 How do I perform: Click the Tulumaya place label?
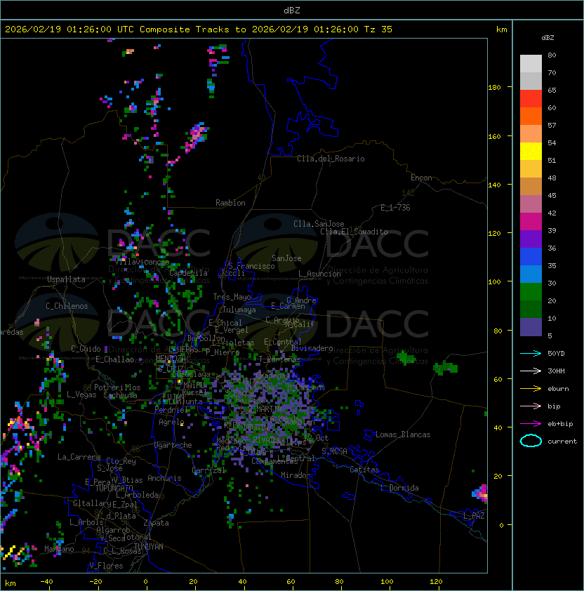coord(239,310)
